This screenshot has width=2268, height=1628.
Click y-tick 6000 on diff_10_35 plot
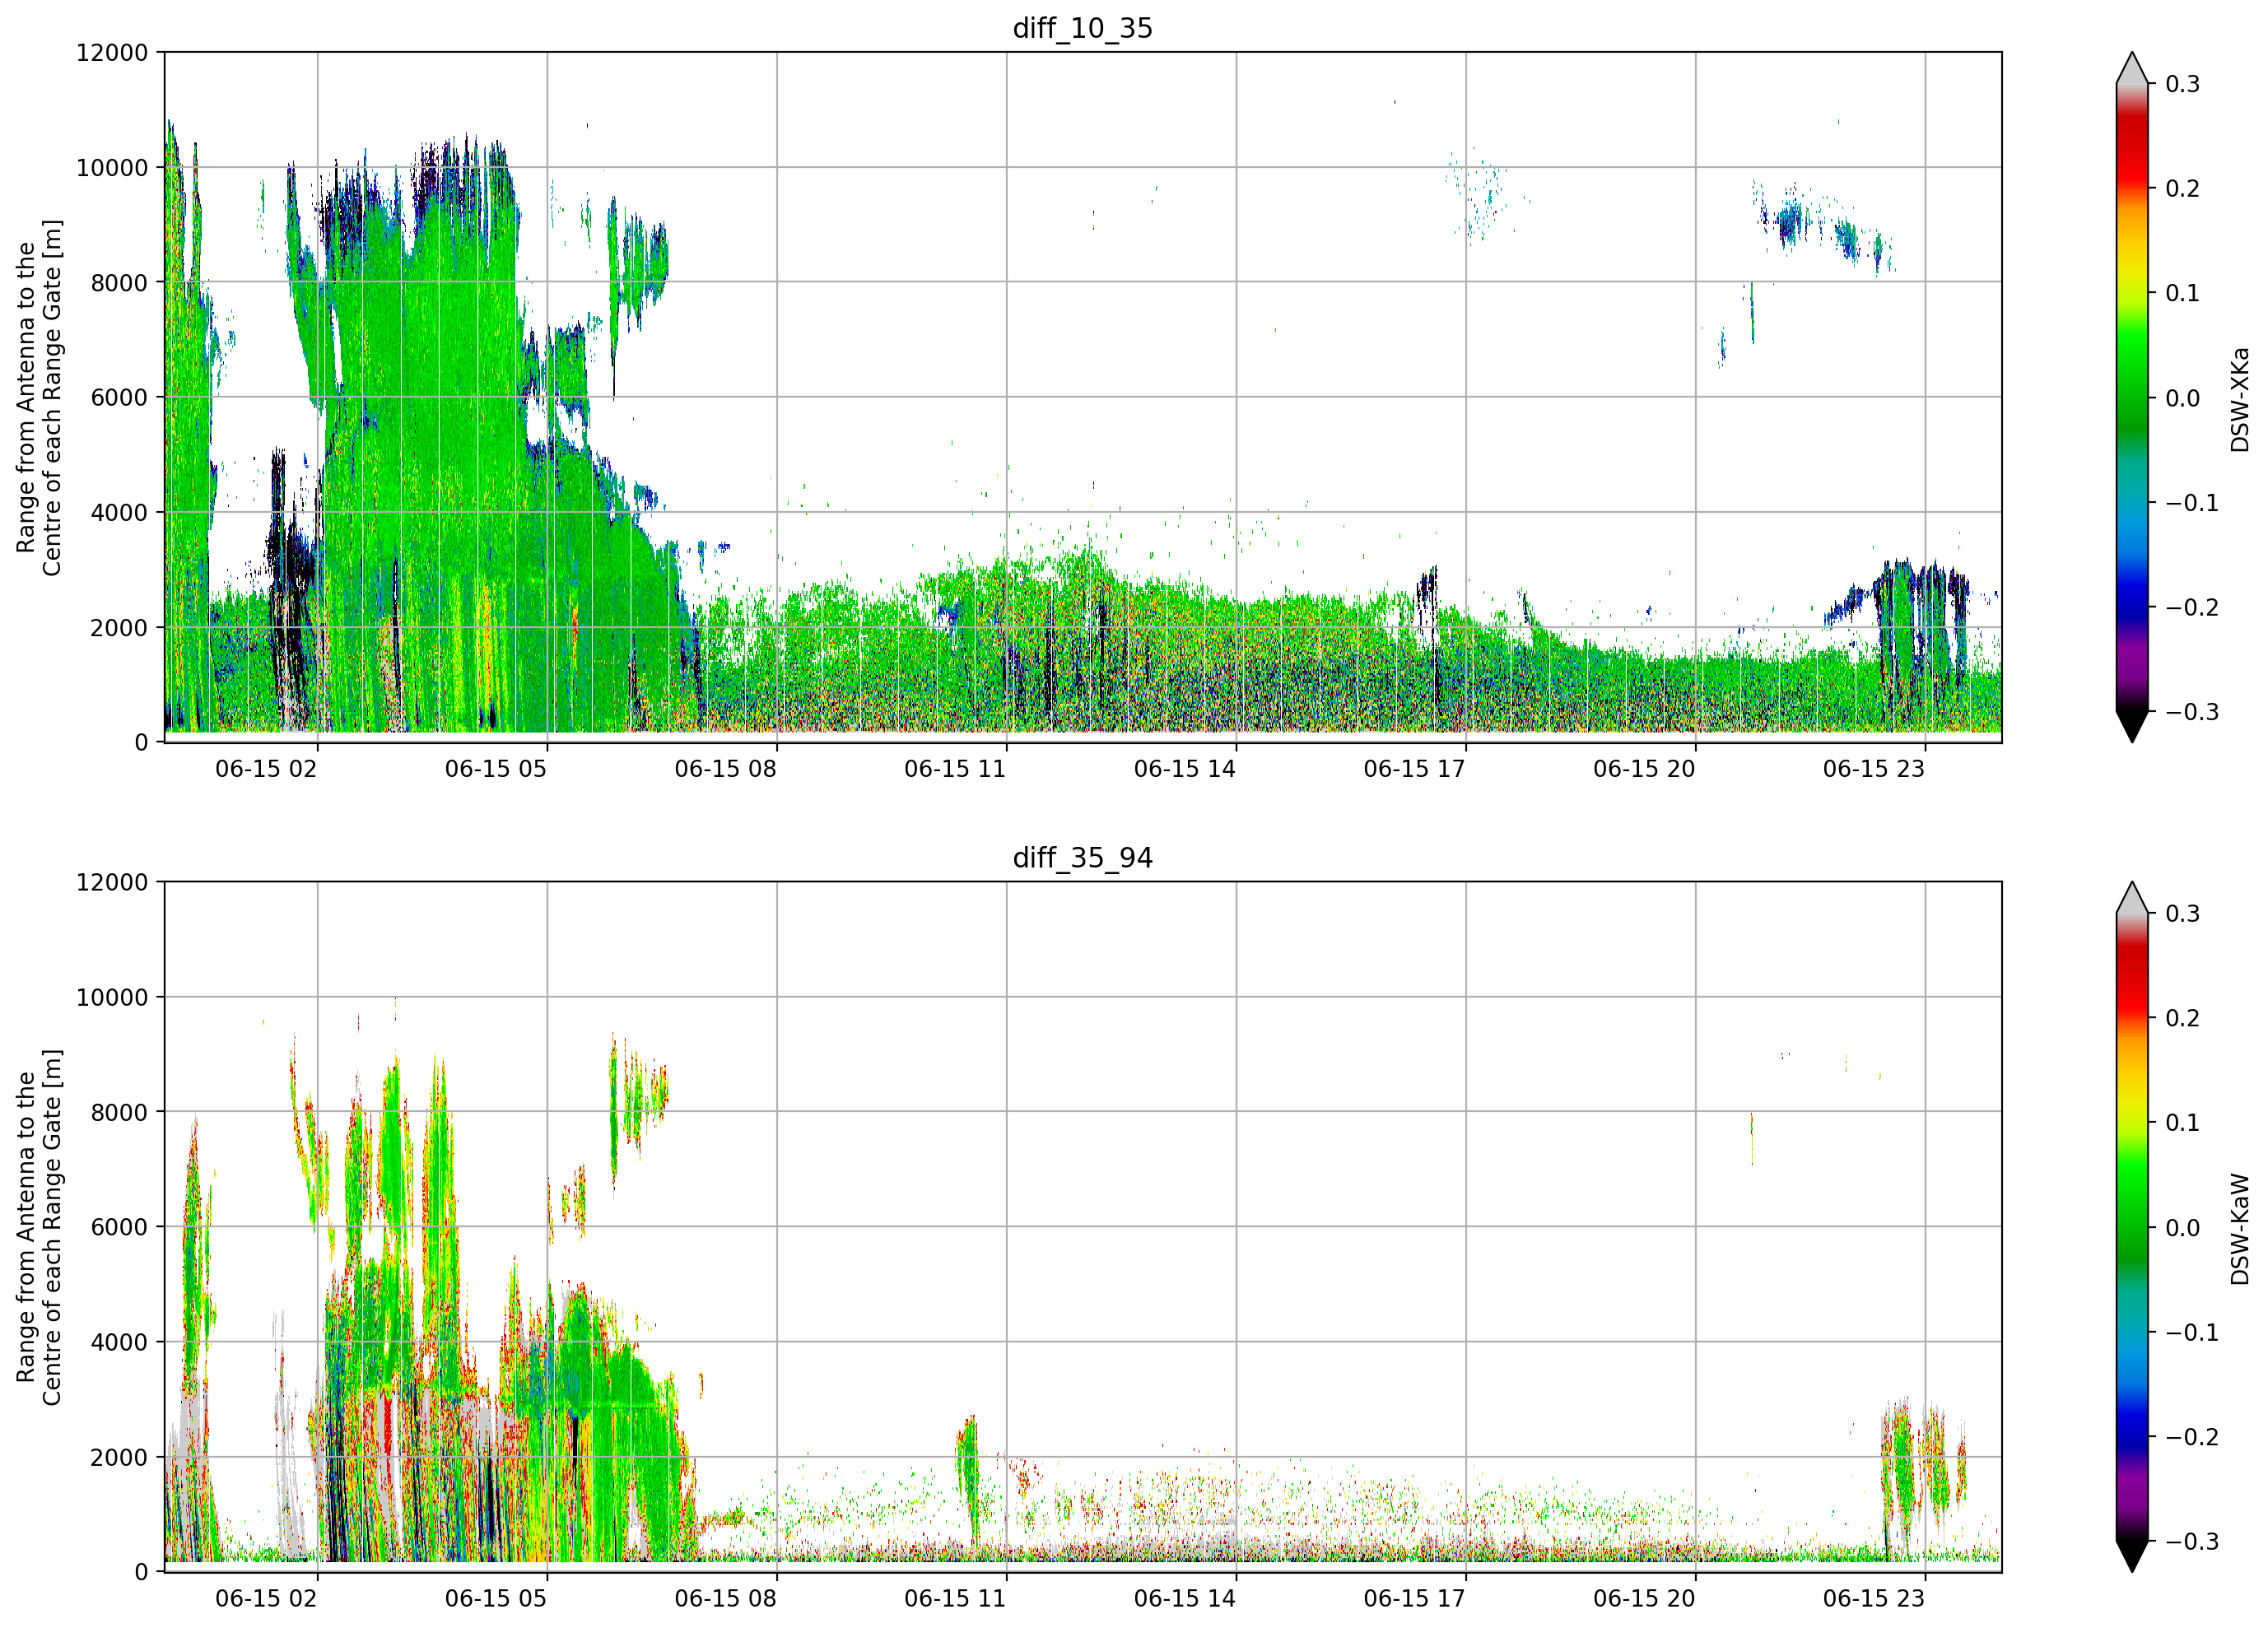pyautogui.click(x=119, y=398)
